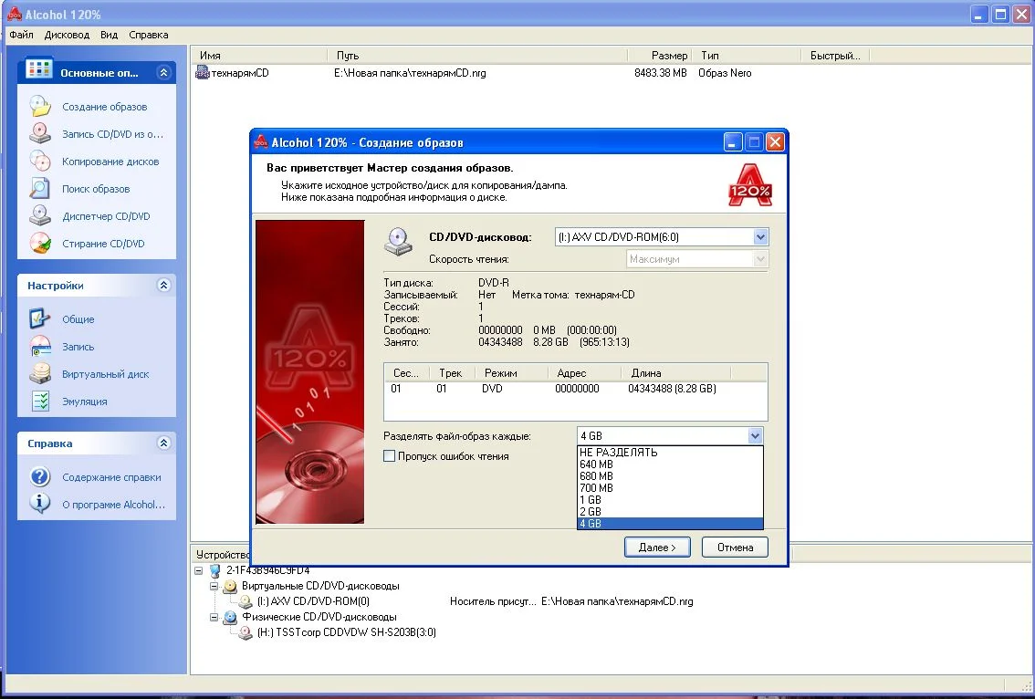Select track row 01 DVD in wizard
Viewport: 1035px width, 699px height.
coord(575,389)
